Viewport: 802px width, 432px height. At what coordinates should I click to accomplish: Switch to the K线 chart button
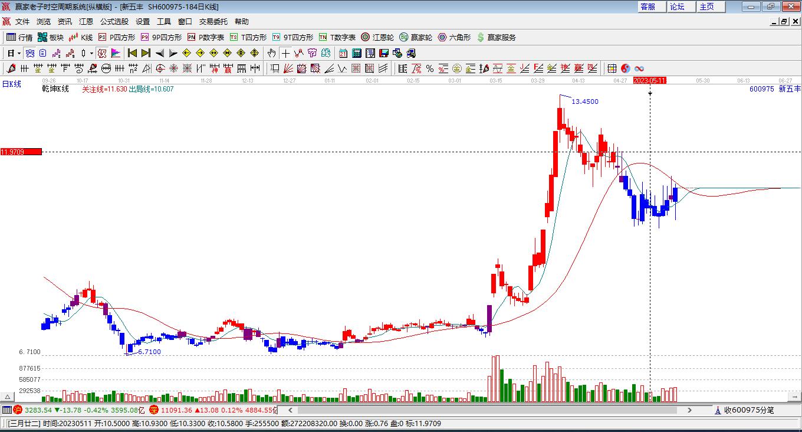[81, 37]
